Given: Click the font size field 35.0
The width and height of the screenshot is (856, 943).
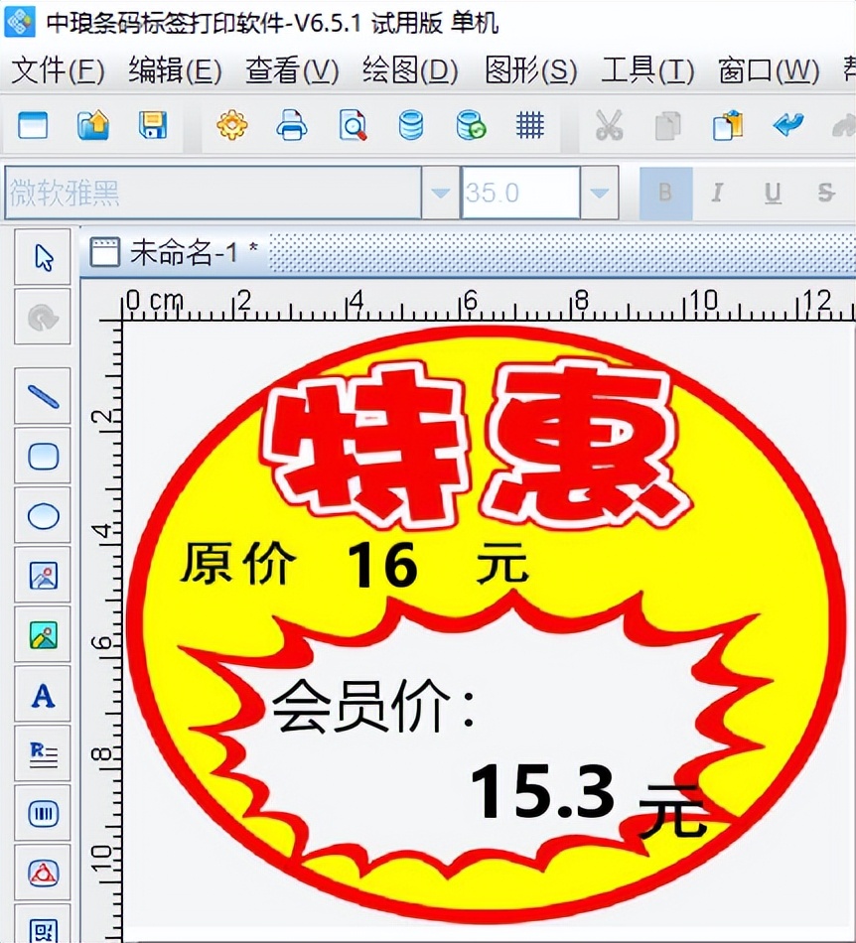Looking at the screenshot, I should (521, 193).
